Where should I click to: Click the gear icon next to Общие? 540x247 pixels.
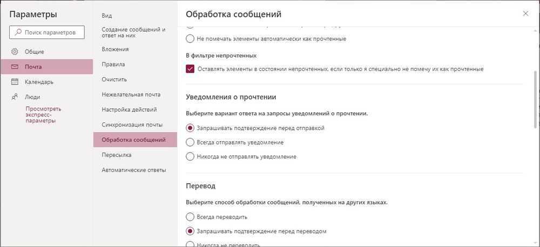pos(15,52)
